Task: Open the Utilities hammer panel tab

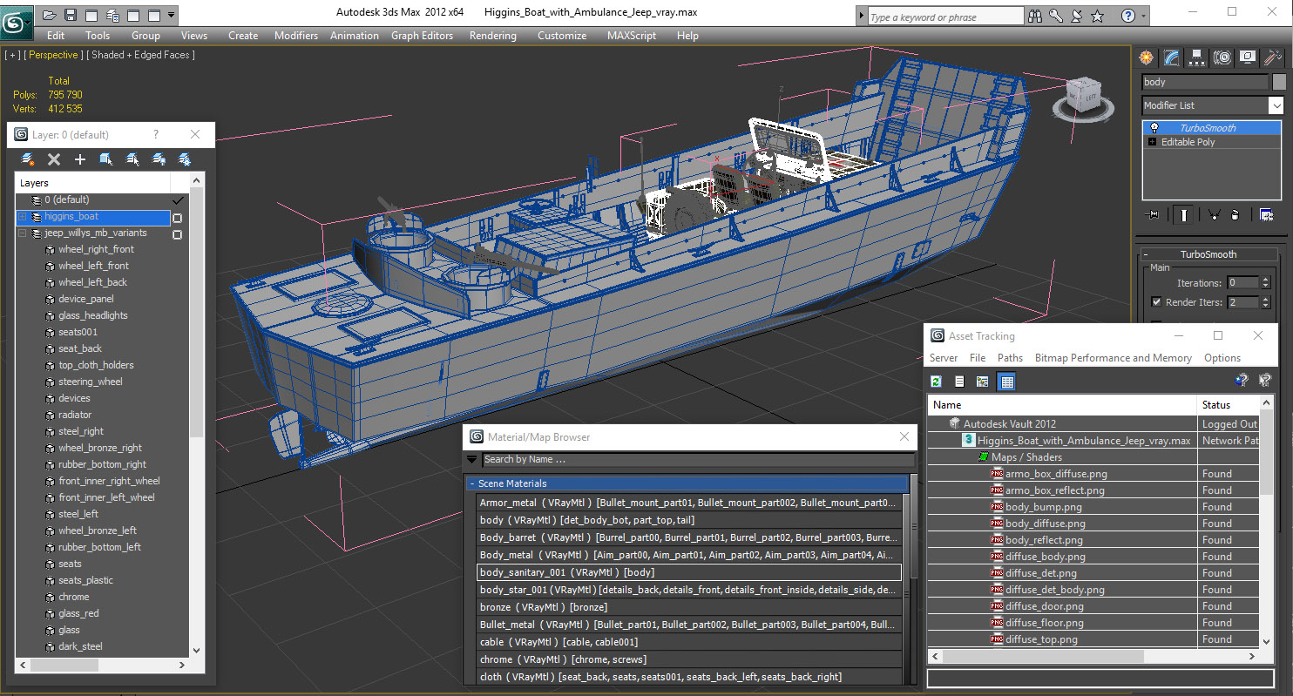Action: [x=1273, y=57]
